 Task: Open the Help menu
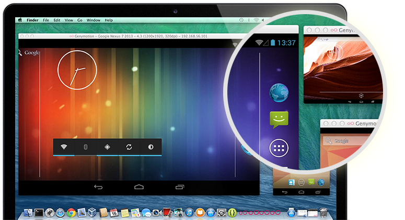click(109, 20)
